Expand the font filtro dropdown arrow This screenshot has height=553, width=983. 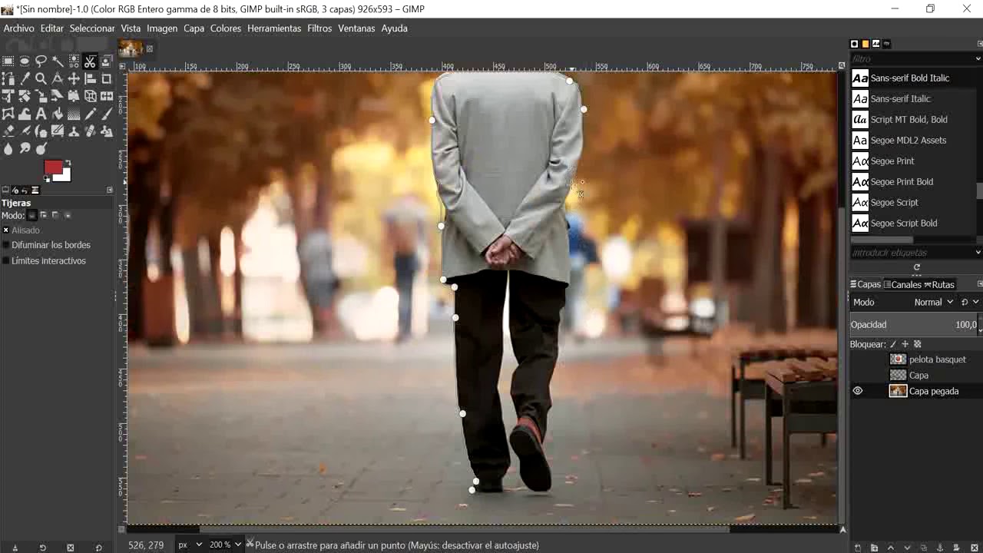pyautogui.click(x=978, y=58)
